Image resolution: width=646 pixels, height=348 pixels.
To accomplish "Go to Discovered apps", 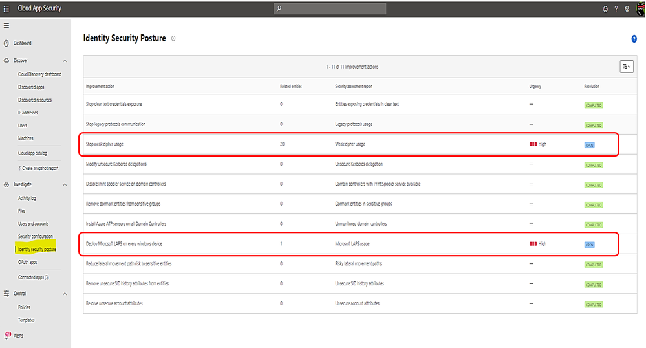I will point(31,87).
